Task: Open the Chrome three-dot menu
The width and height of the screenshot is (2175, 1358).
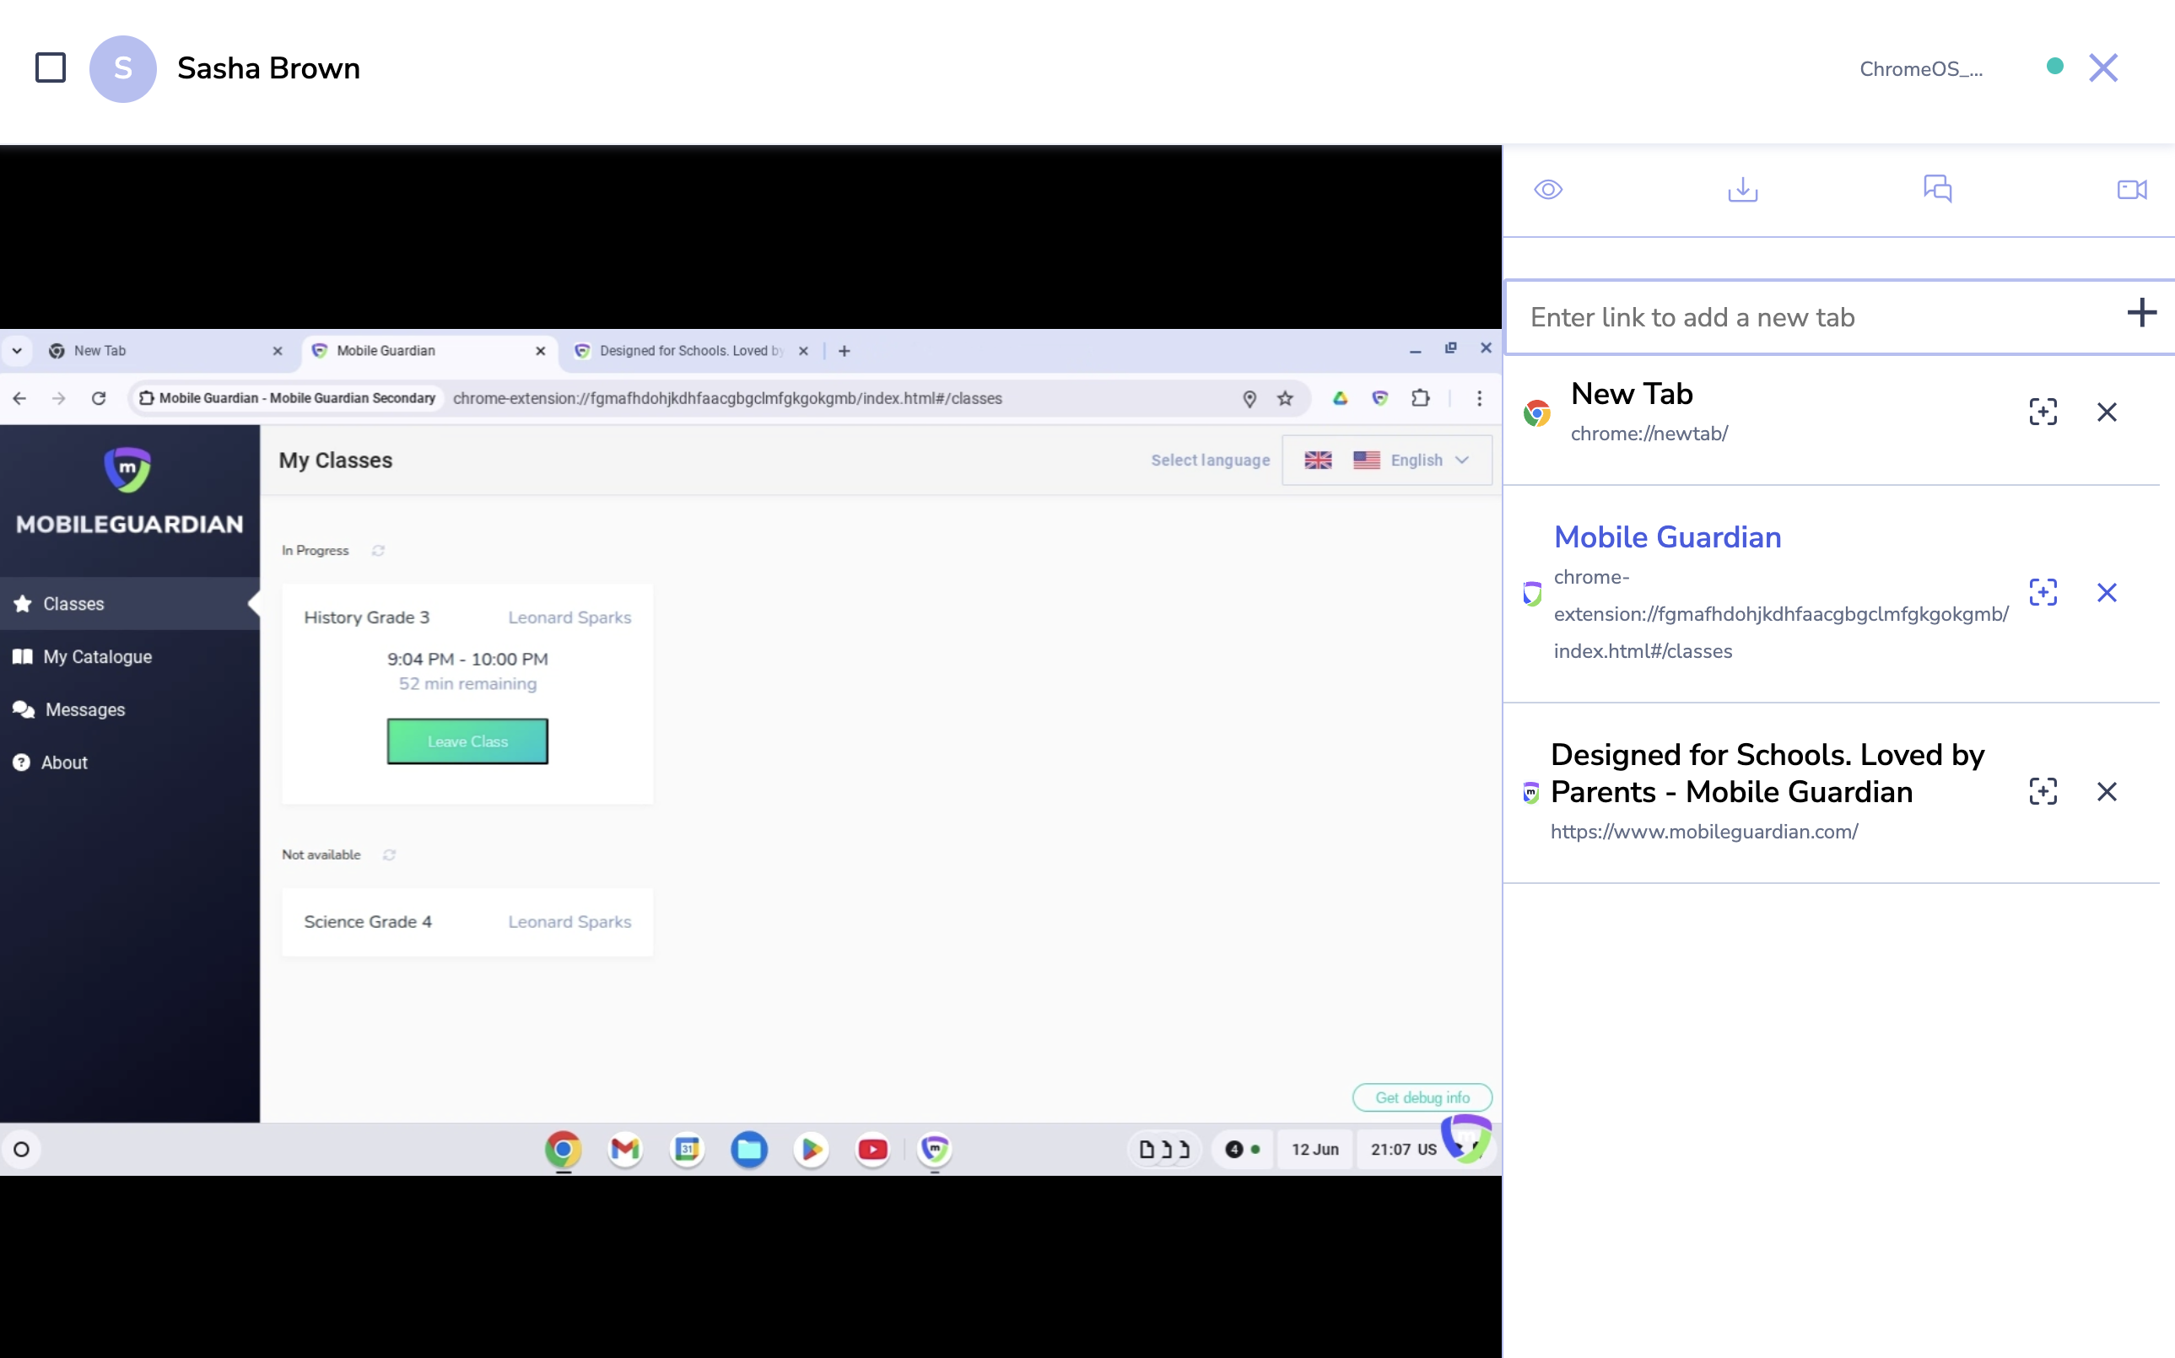Action: [1479, 398]
